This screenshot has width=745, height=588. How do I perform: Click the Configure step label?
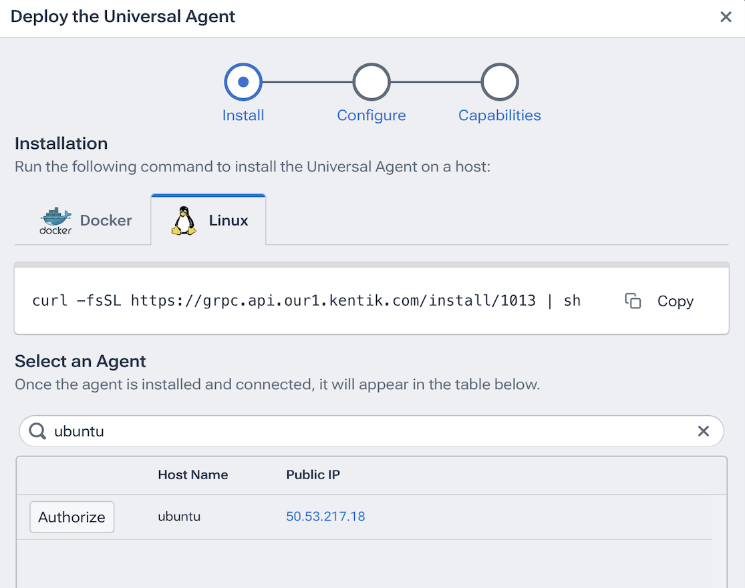click(x=371, y=115)
